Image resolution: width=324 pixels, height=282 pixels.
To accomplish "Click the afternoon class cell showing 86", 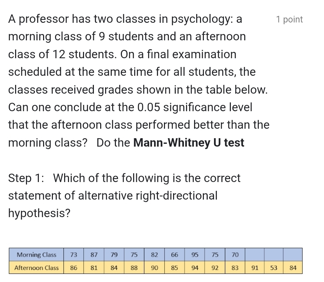I will pos(74,268).
